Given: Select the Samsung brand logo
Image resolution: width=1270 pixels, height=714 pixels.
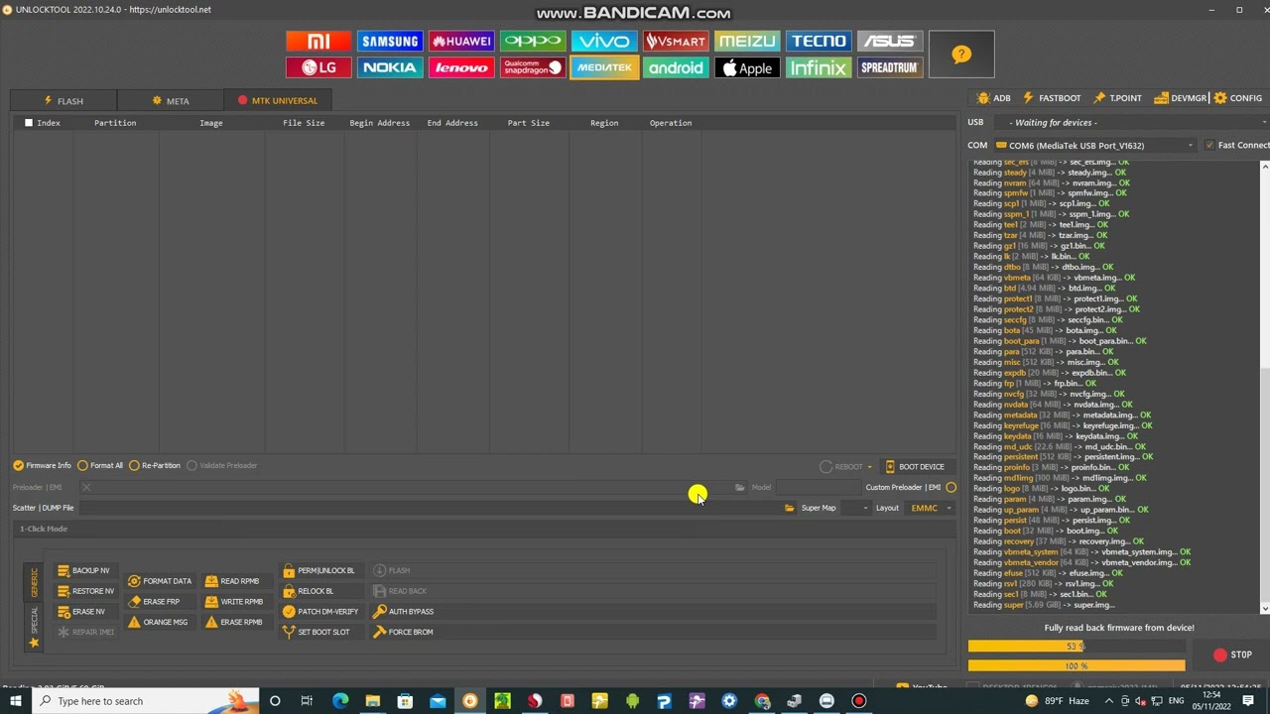Looking at the screenshot, I should click(x=390, y=41).
